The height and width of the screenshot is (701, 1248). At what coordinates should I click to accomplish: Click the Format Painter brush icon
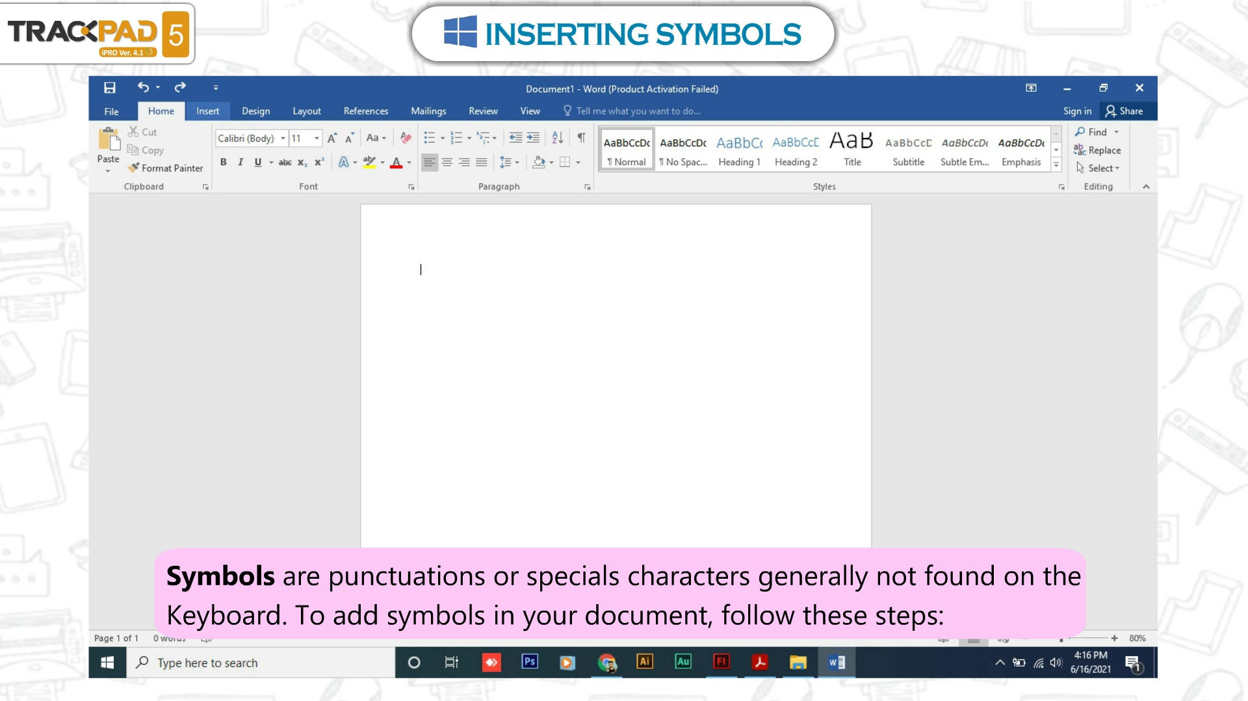[134, 168]
